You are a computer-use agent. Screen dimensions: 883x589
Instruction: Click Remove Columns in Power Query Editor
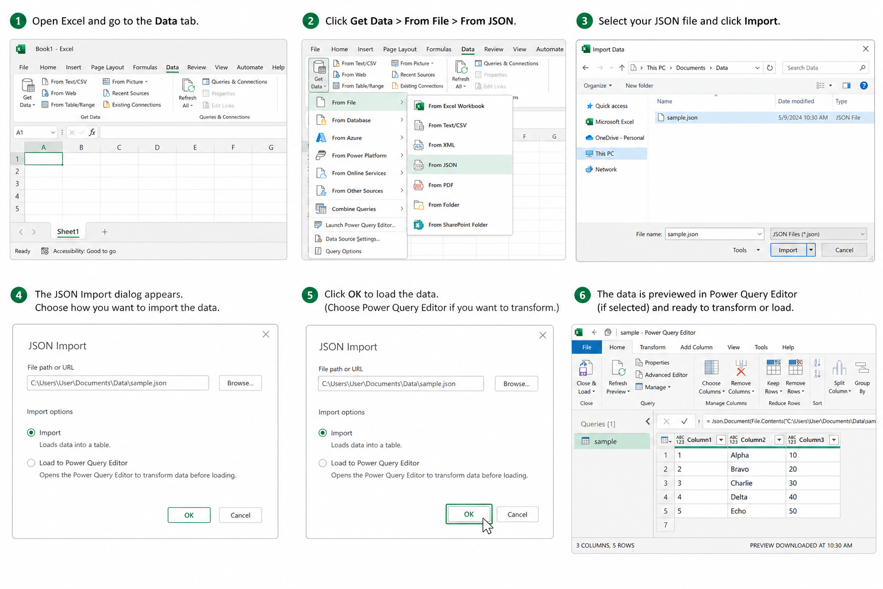(741, 377)
